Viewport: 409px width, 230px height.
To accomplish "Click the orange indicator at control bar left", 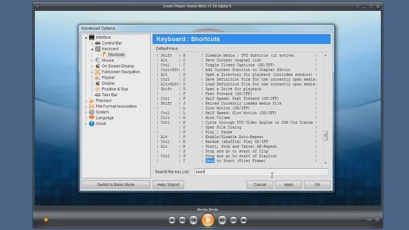I will (x=46, y=220).
